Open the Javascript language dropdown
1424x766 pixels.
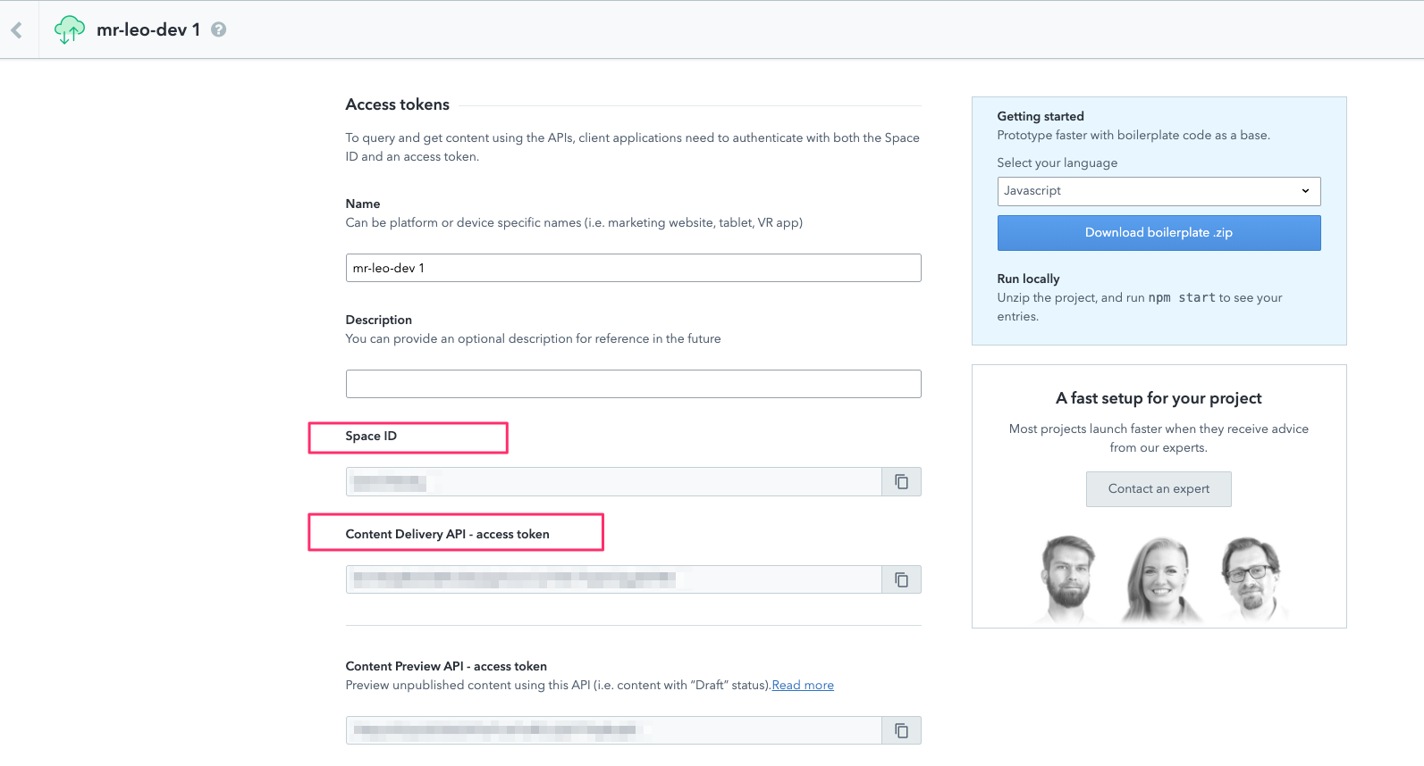coord(1159,191)
